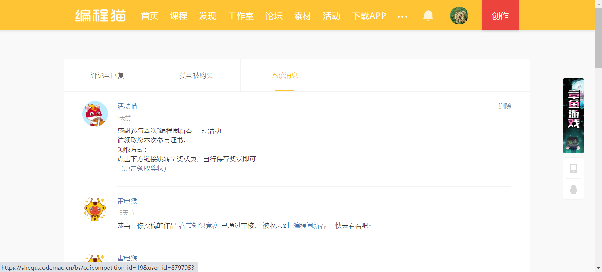Switch to 赞与被购买 tab

[196, 75]
